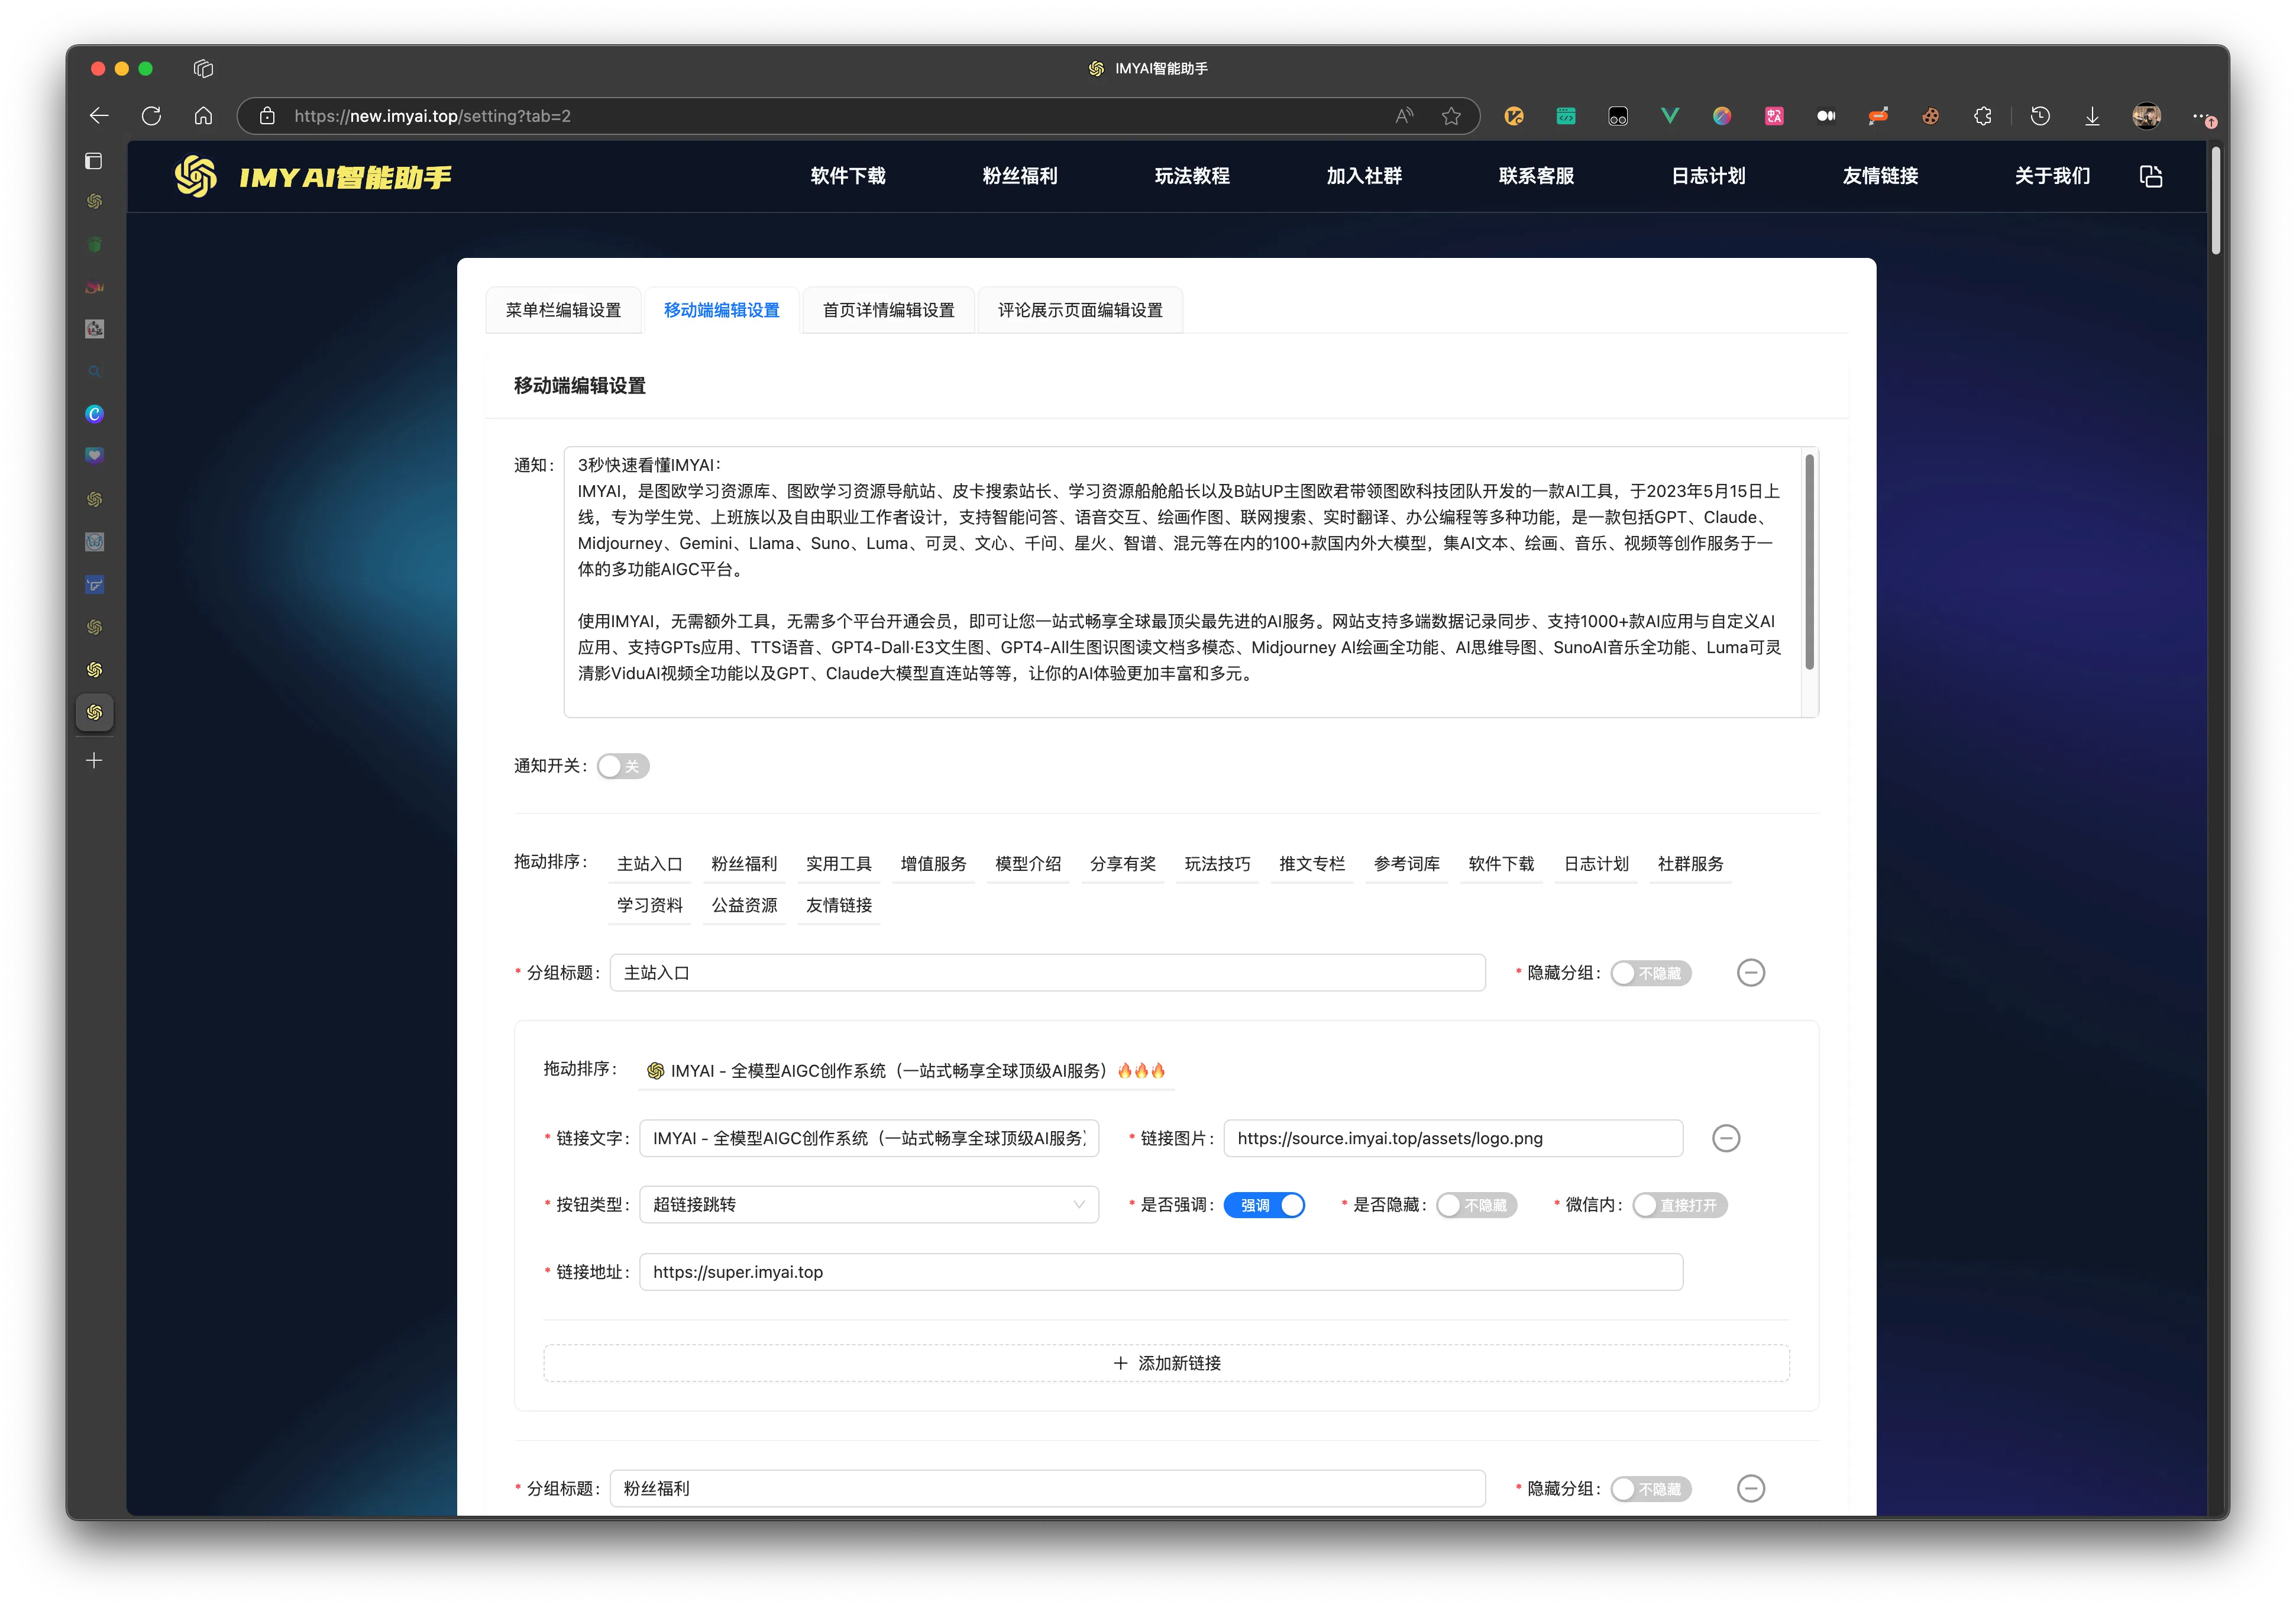Image resolution: width=2296 pixels, height=1608 pixels.
Task: Open 关于我们 in the top navigation
Action: [2052, 176]
